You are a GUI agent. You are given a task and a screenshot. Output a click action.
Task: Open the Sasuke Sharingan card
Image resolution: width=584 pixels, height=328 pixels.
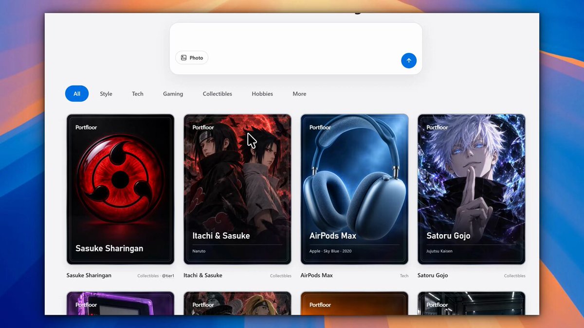pyautogui.click(x=120, y=190)
